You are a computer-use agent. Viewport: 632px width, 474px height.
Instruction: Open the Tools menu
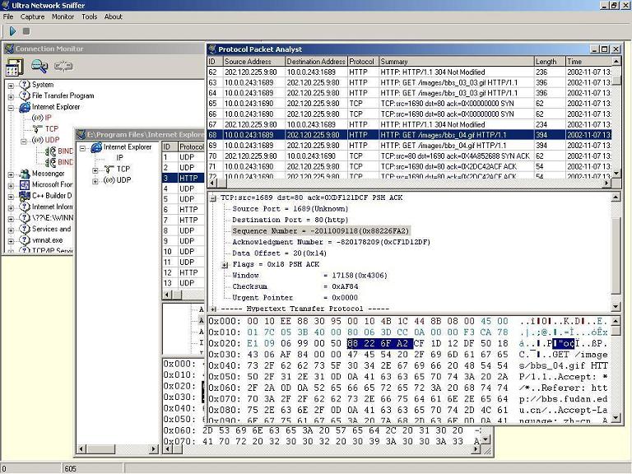(x=89, y=16)
